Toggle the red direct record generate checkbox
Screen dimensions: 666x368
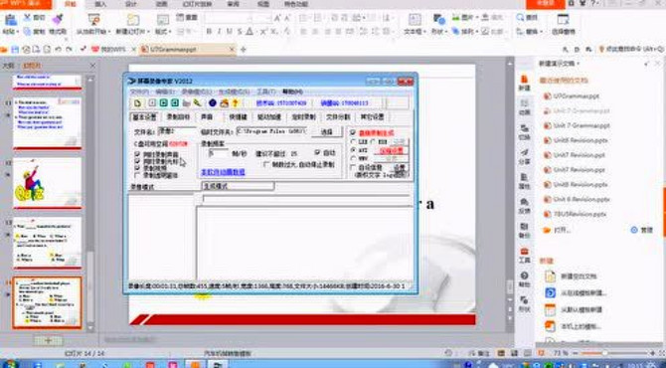353,133
